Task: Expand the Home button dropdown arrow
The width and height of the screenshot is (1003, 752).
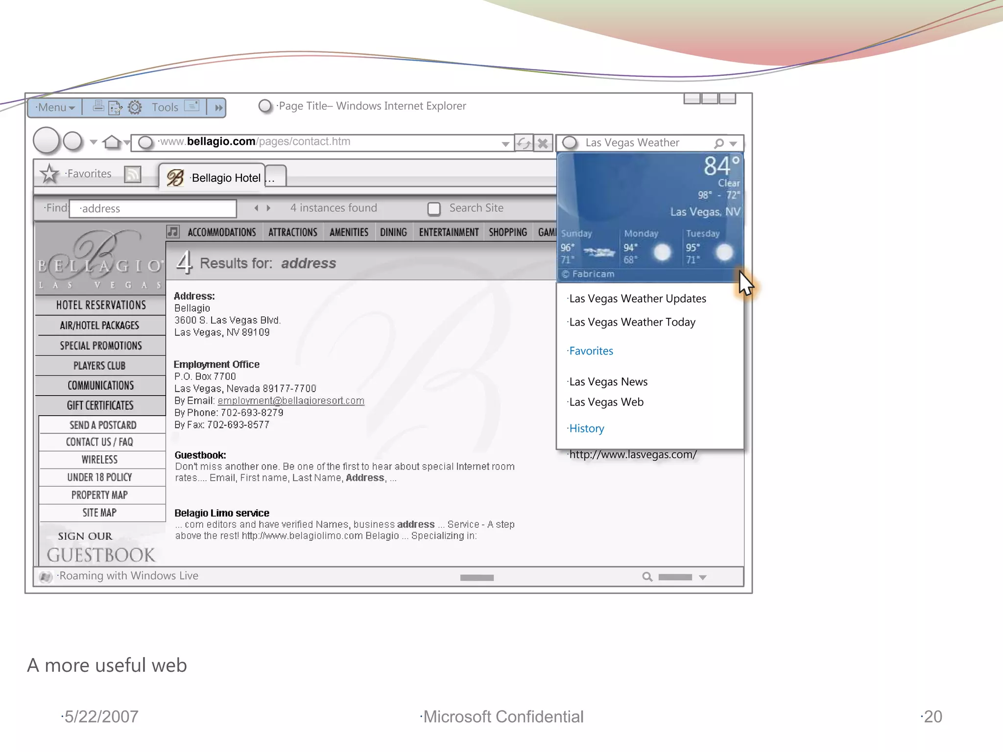Action: tap(127, 143)
